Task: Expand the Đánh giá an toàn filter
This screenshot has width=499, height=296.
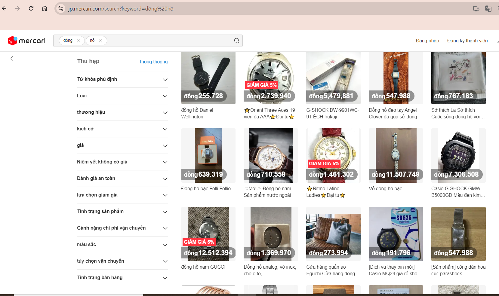Action: tap(122, 179)
